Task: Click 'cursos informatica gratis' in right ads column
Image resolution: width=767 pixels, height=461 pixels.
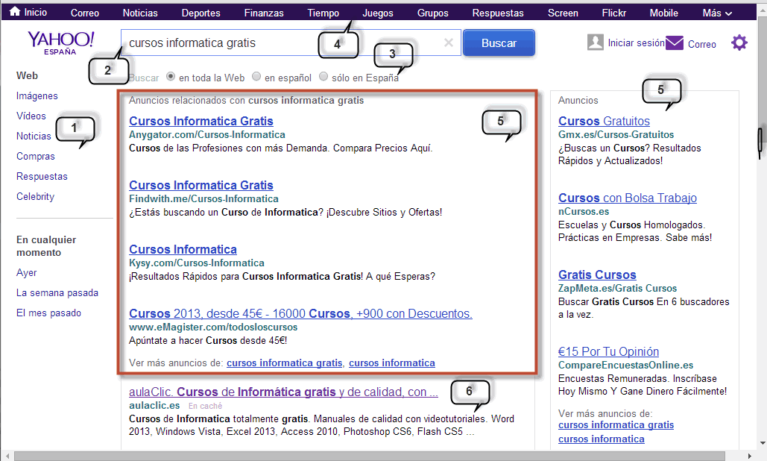Action: click(616, 424)
